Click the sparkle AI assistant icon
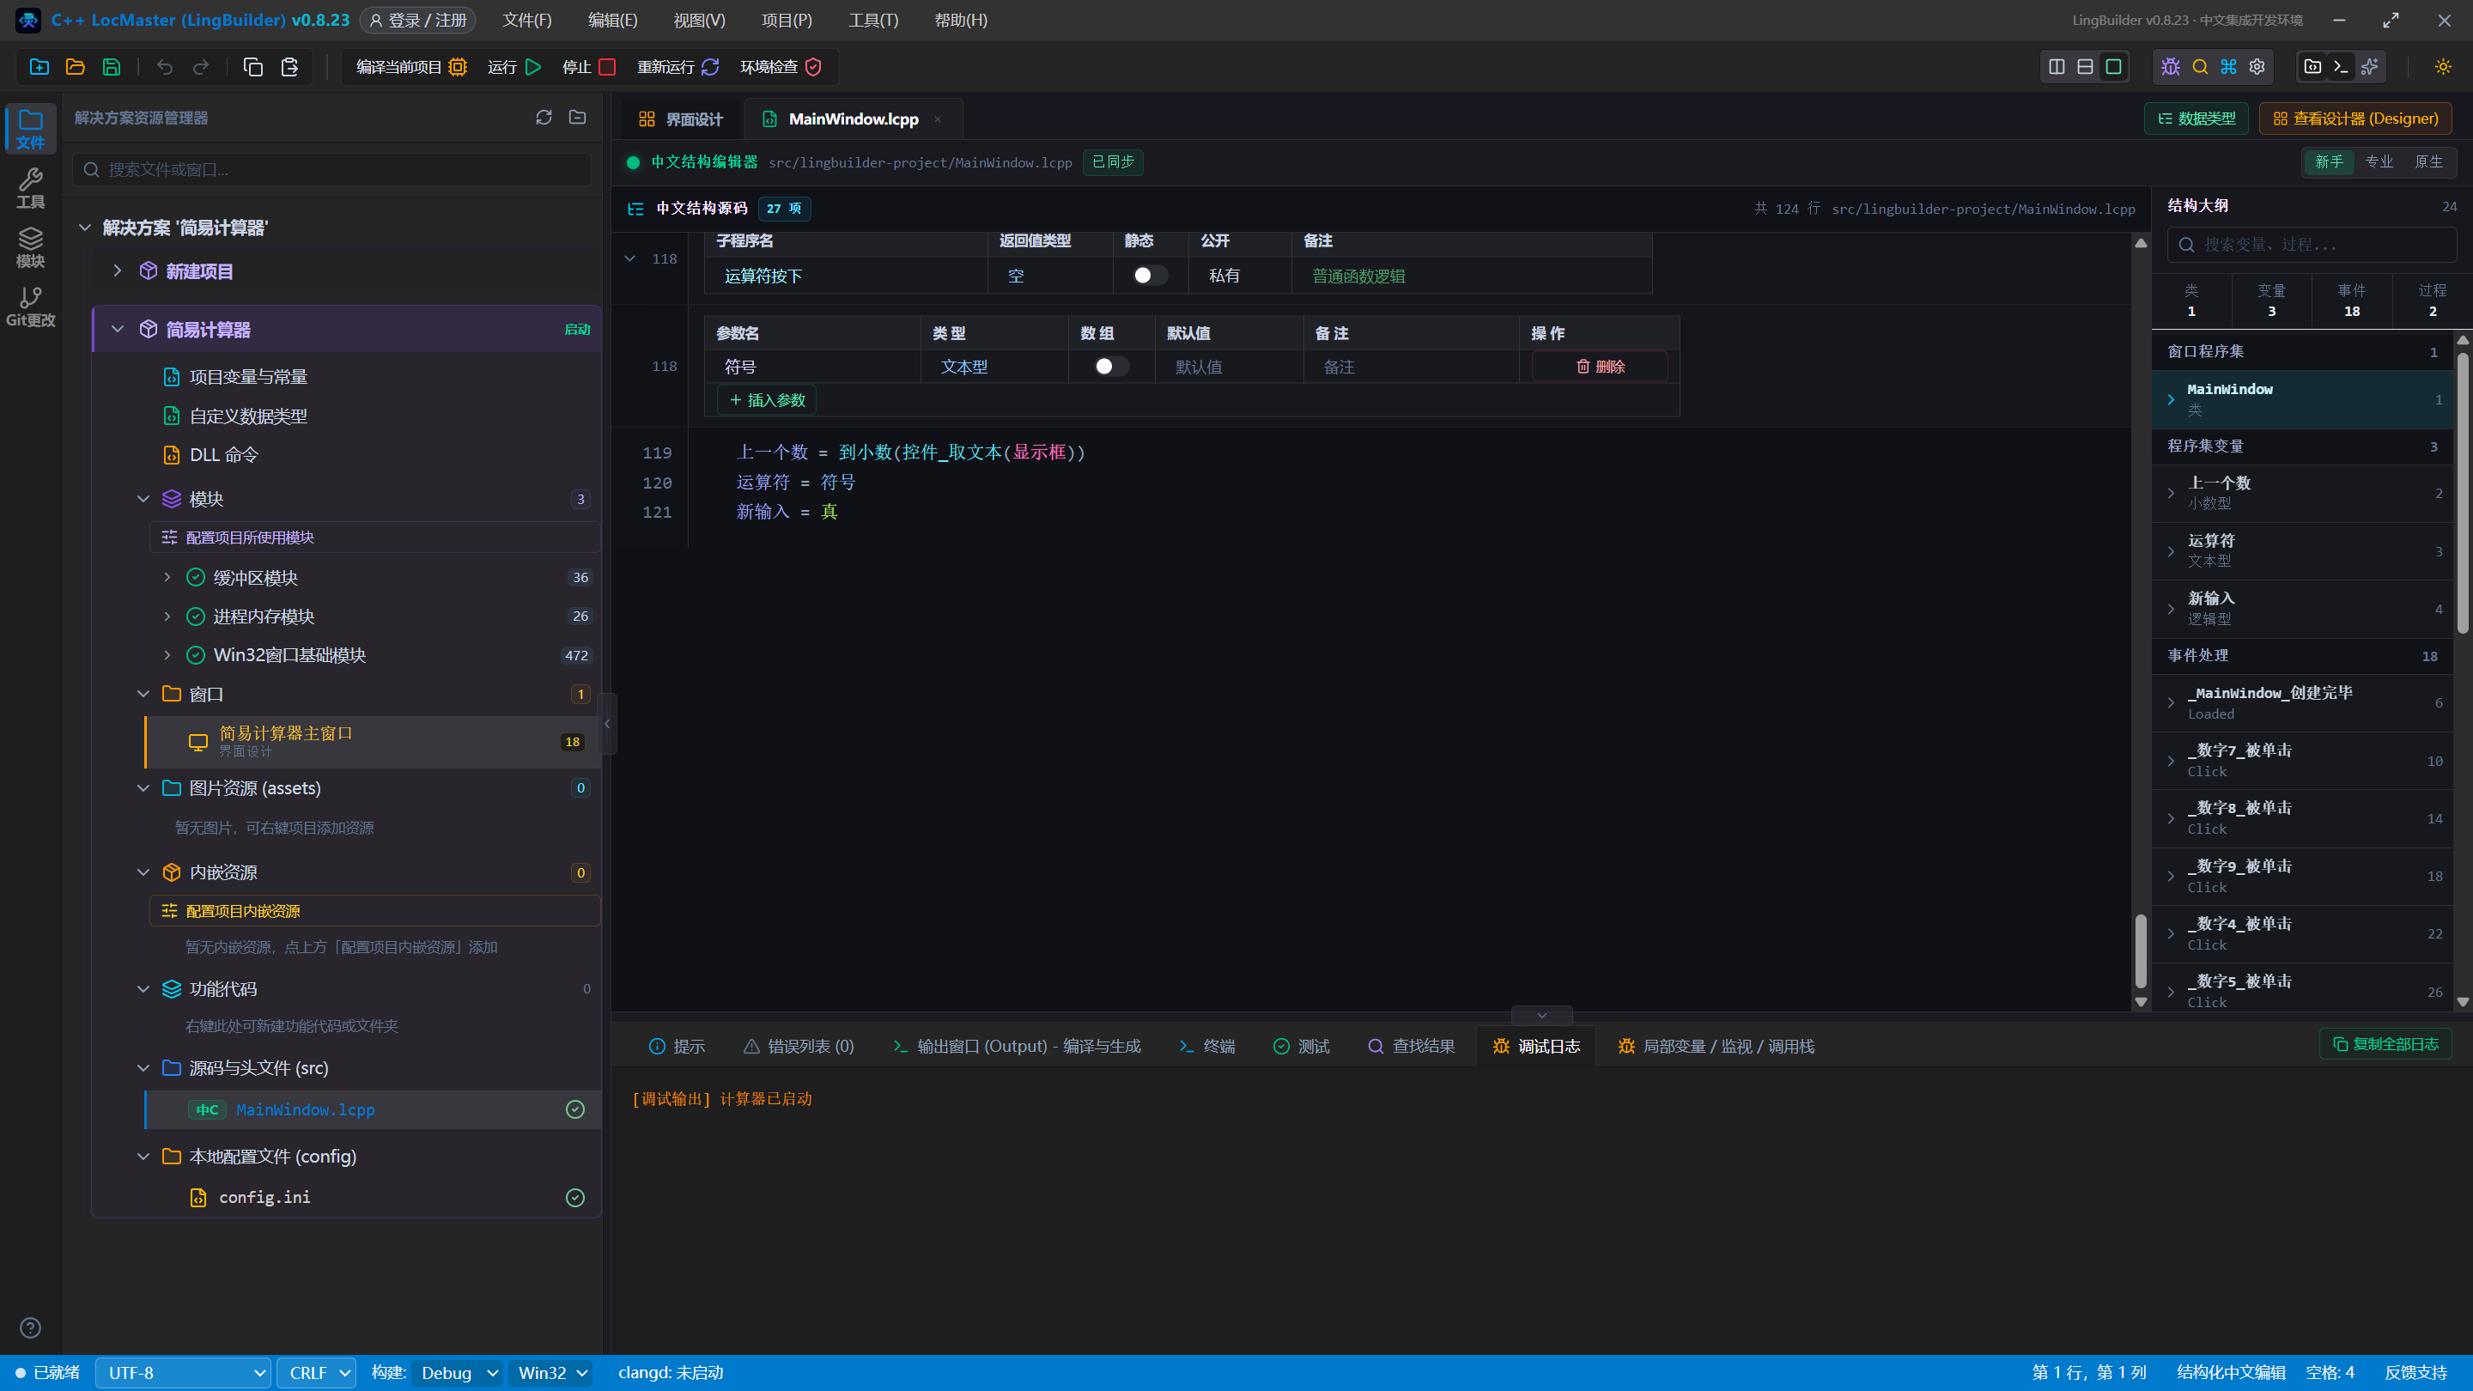This screenshot has height=1391, width=2473. pos(2370,66)
